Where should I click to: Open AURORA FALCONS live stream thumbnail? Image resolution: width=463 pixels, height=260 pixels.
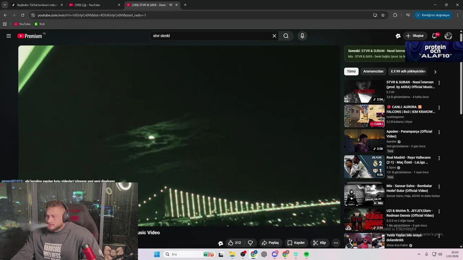click(x=364, y=116)
